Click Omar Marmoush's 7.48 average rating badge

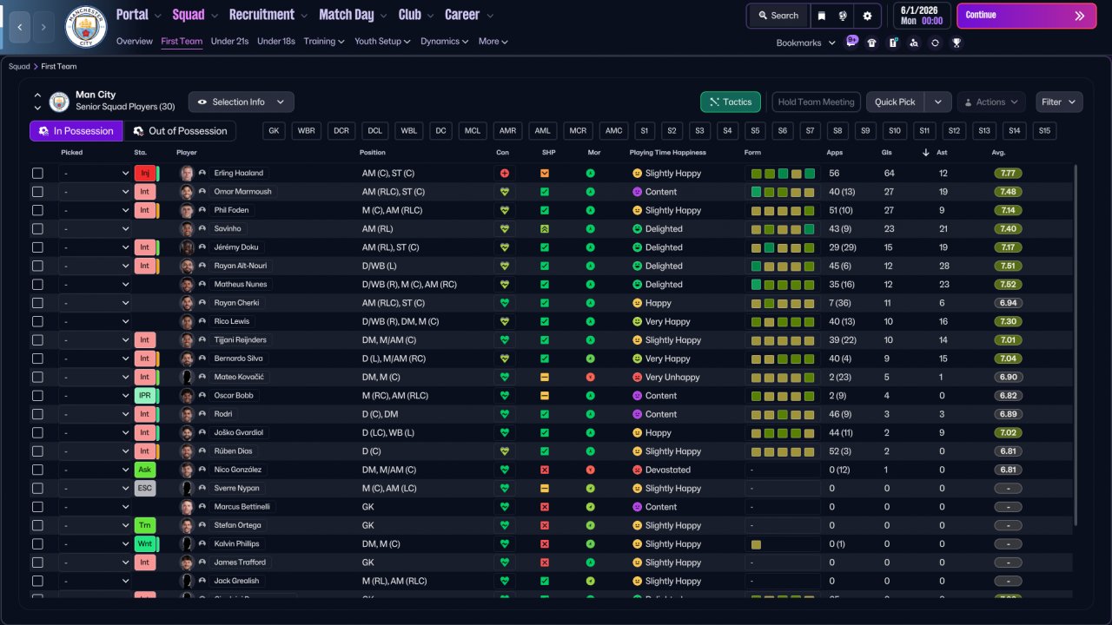(1008, 192)
